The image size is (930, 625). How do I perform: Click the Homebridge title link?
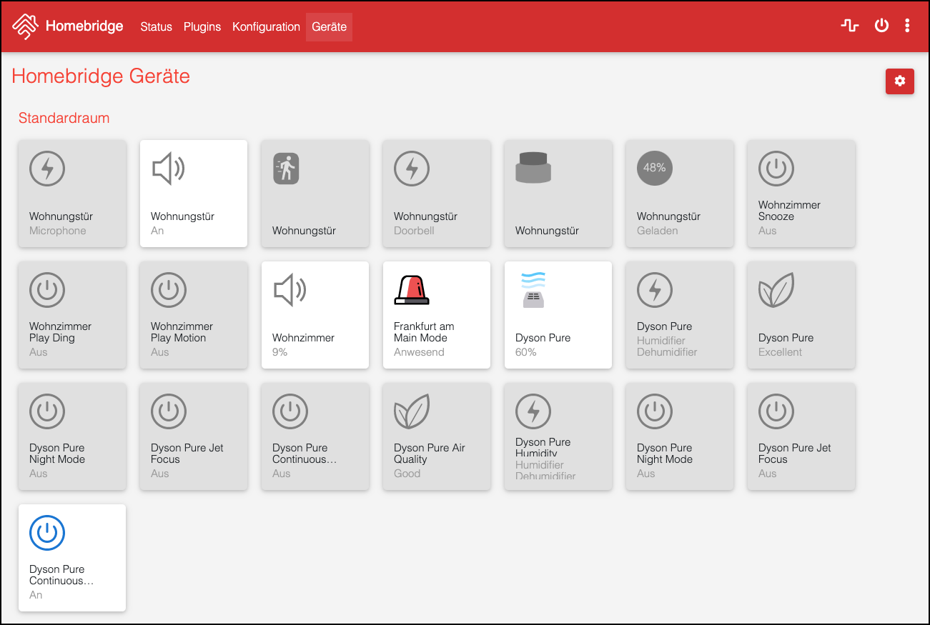click(84, 26)
